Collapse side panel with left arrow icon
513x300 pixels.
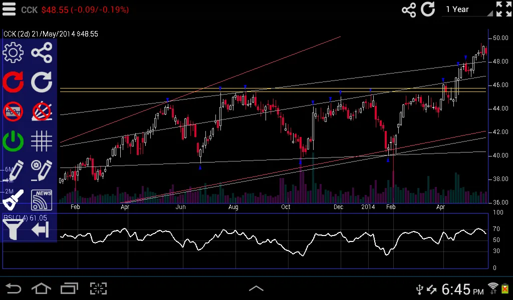(41, 229)
